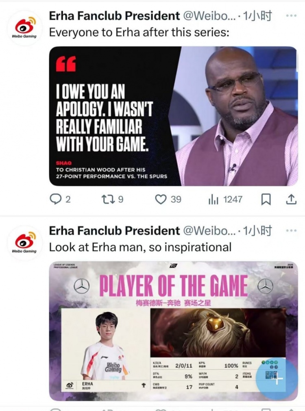Open Erha Fanclub President profile, second tweet
The height and width of the screenshot is (411, 305).
[114, 231]
